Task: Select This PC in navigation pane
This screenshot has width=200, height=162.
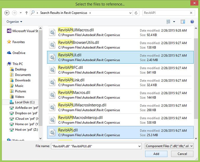Action: [15, 64]
